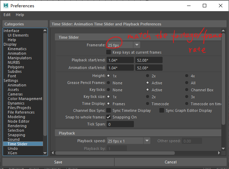Click the Time Slider section header
The height and width of the screenshot is (169, 229).
click(x=138, y=37)
